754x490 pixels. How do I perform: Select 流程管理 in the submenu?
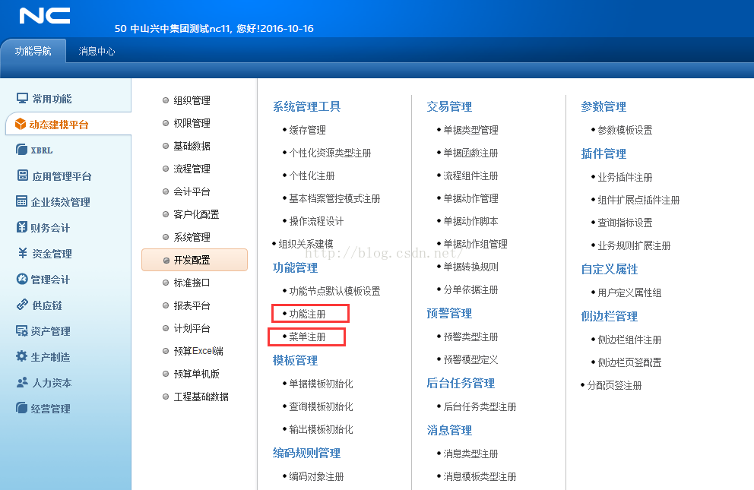(x=192, y=169)
